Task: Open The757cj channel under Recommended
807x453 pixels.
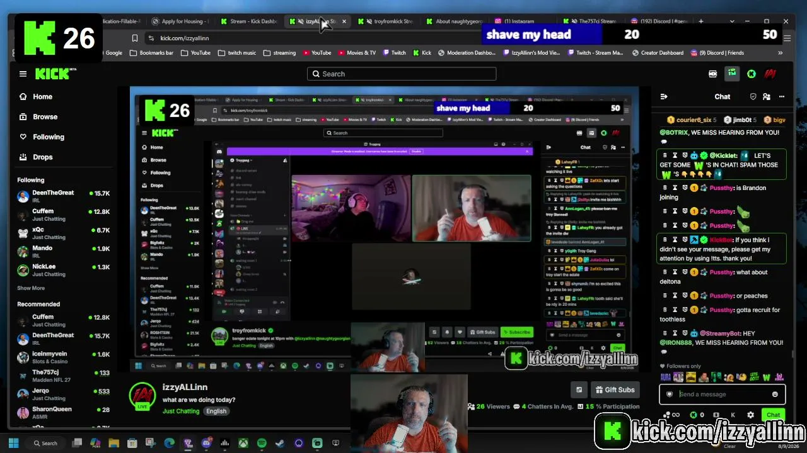Action: (63, 376)
